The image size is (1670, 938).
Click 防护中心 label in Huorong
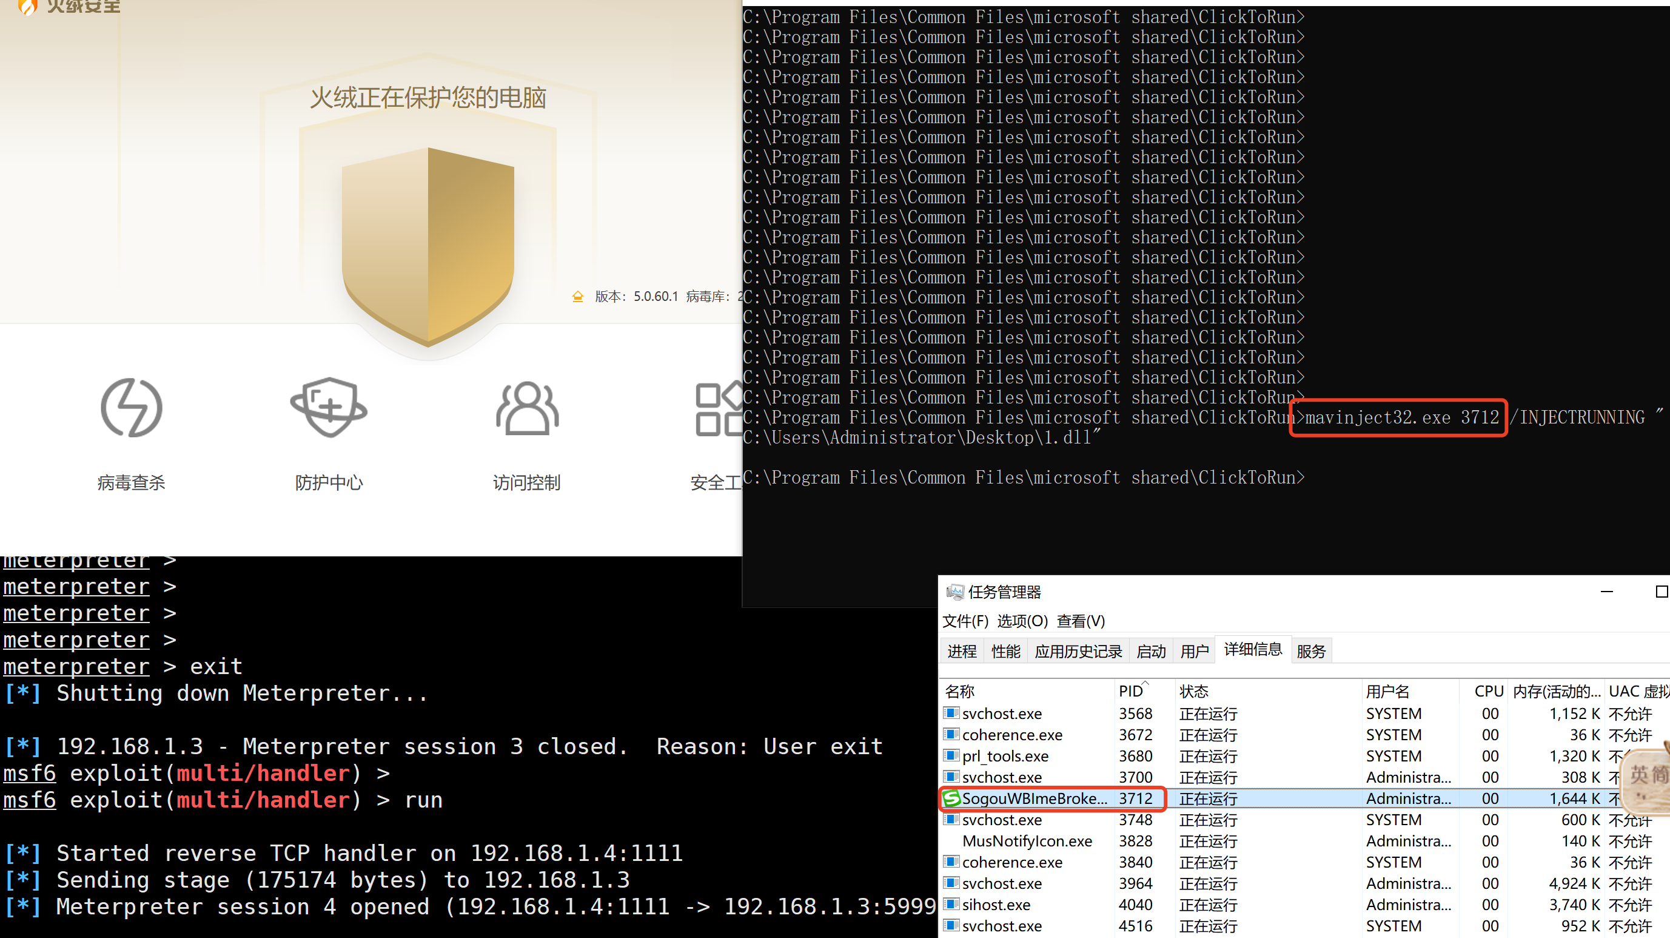pos(329,482)
